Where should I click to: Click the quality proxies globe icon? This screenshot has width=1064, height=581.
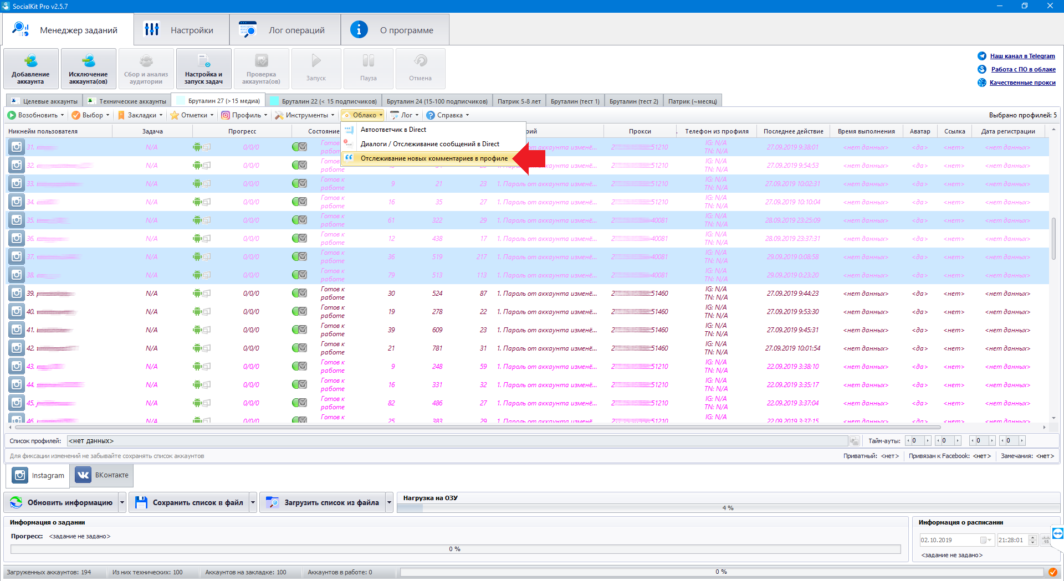(982, 83)
